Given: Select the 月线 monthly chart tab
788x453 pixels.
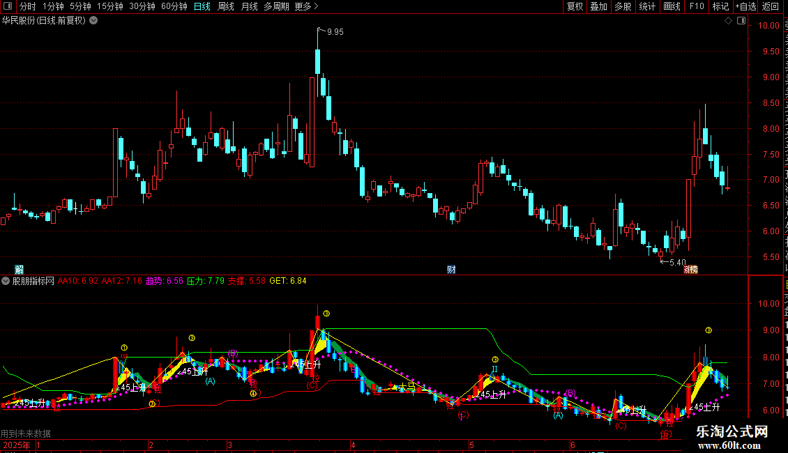Looking at the screenshot, I should click(249, 6).
